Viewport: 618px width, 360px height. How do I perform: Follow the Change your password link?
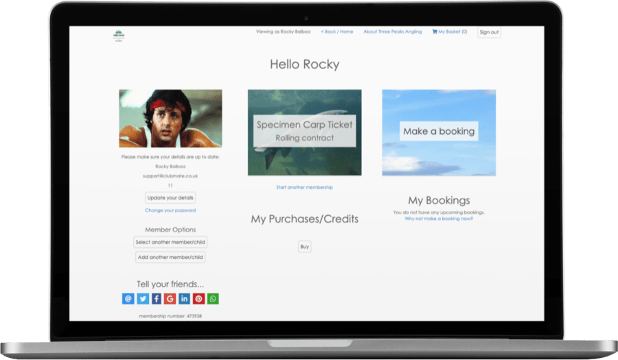click(170, 210)
